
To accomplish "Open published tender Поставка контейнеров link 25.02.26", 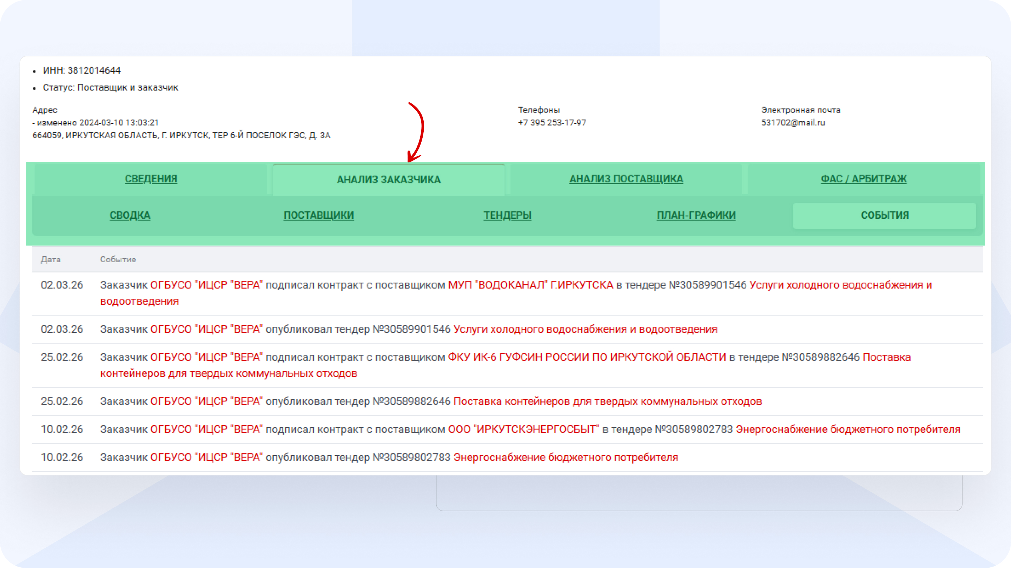I will pyautogui.click(x=607, y=401).
